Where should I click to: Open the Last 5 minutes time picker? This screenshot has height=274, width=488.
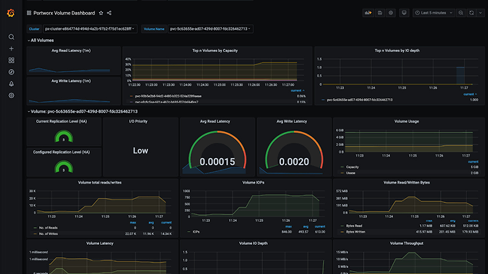tap(434, 13)
